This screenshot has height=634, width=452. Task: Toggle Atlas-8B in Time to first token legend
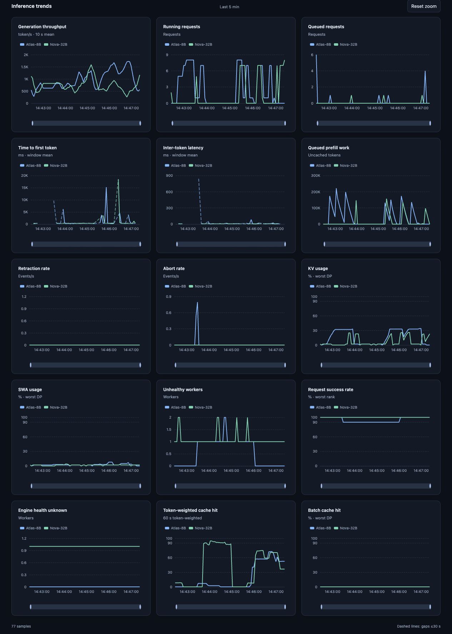point(30,166)
